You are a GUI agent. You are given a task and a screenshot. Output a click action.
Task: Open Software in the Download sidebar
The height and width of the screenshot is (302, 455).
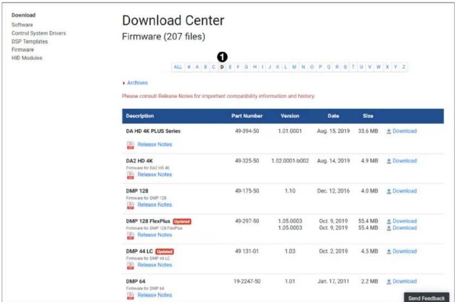point(22,25)
